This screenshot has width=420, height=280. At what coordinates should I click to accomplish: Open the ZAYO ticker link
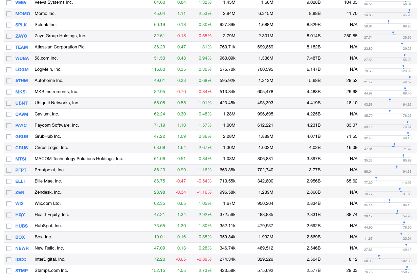click(21, 36)
